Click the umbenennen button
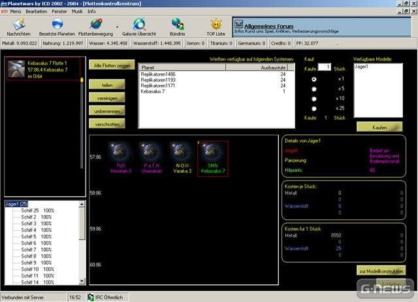This screenshot has height=302, width=418. [107, 112]
